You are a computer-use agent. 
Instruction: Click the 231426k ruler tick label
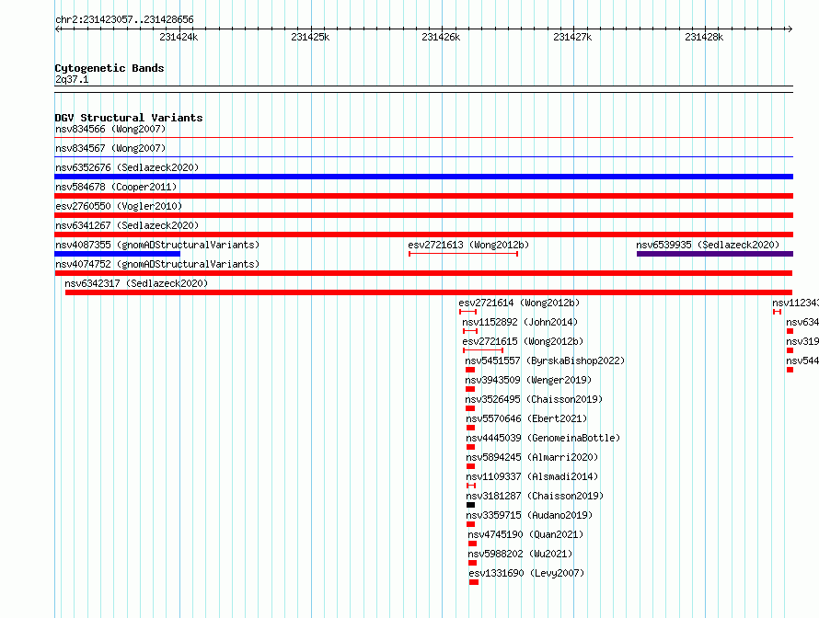(441, 37)
